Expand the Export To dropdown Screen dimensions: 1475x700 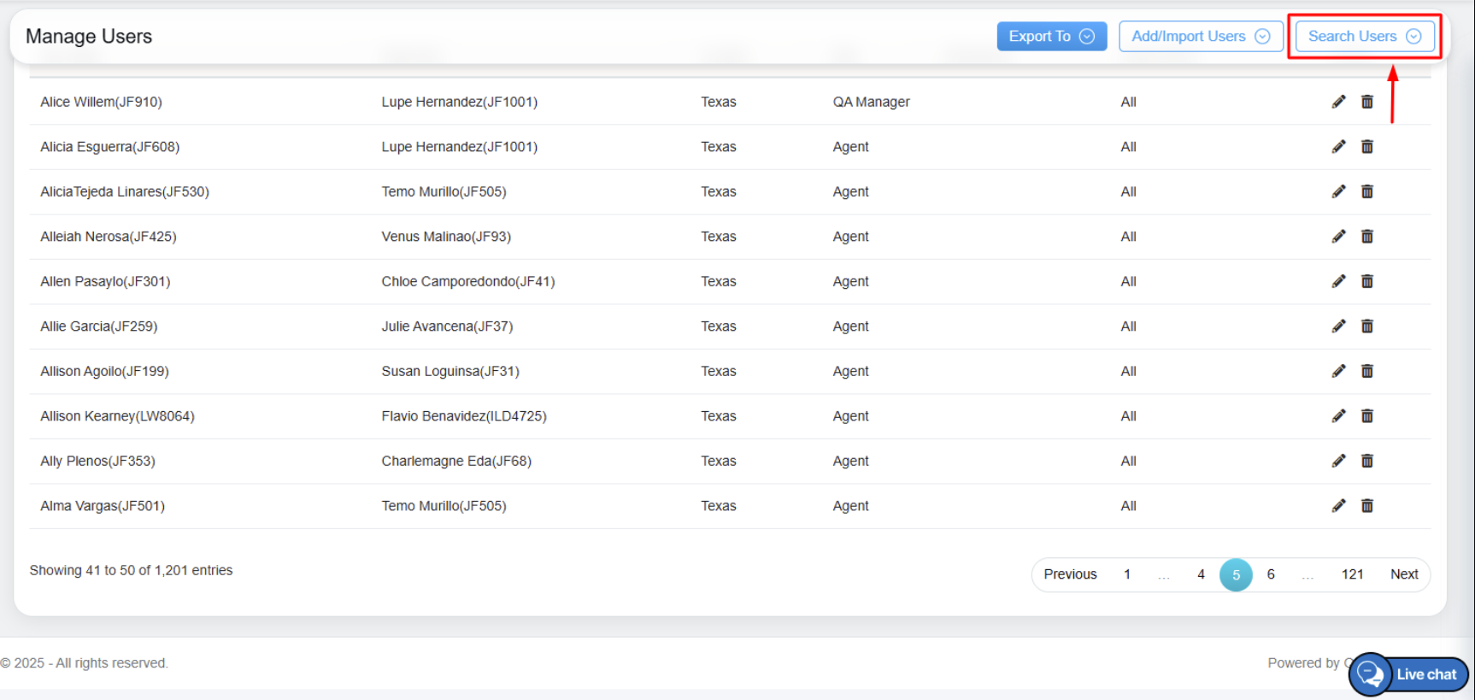click(x=1051, y=36)
